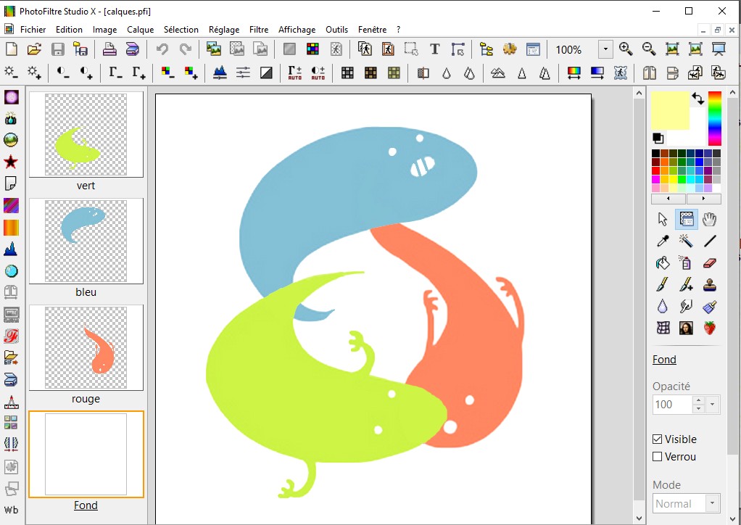Open the Filtre menu
This screenshot has height=525, width=741.
point(259,29)
